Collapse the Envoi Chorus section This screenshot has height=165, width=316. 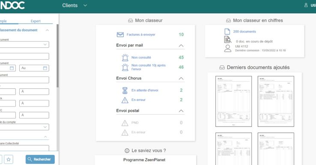pyautogui.click(x=181, y=79)
